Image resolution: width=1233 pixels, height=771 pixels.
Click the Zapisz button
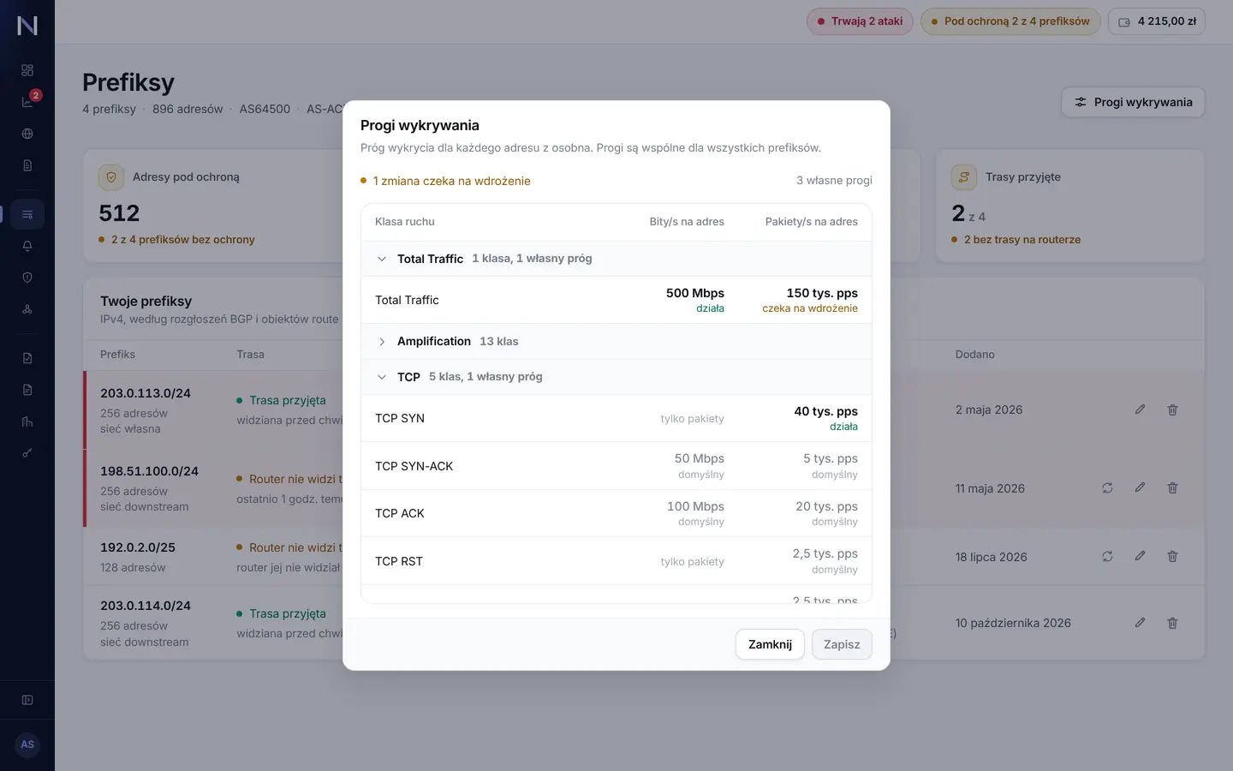point(842,644)
